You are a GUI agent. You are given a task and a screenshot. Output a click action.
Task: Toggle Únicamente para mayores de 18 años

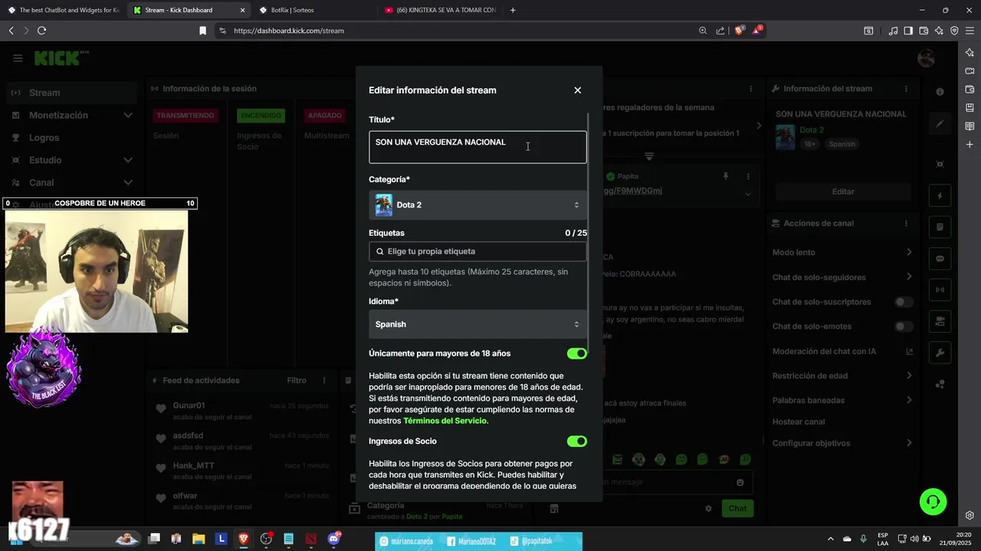pos(576,354)
